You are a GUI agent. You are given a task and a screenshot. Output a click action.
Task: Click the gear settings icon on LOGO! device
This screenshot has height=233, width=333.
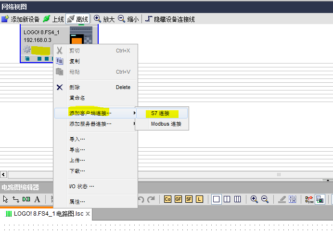pyautogui.click(x=27, y=50)
